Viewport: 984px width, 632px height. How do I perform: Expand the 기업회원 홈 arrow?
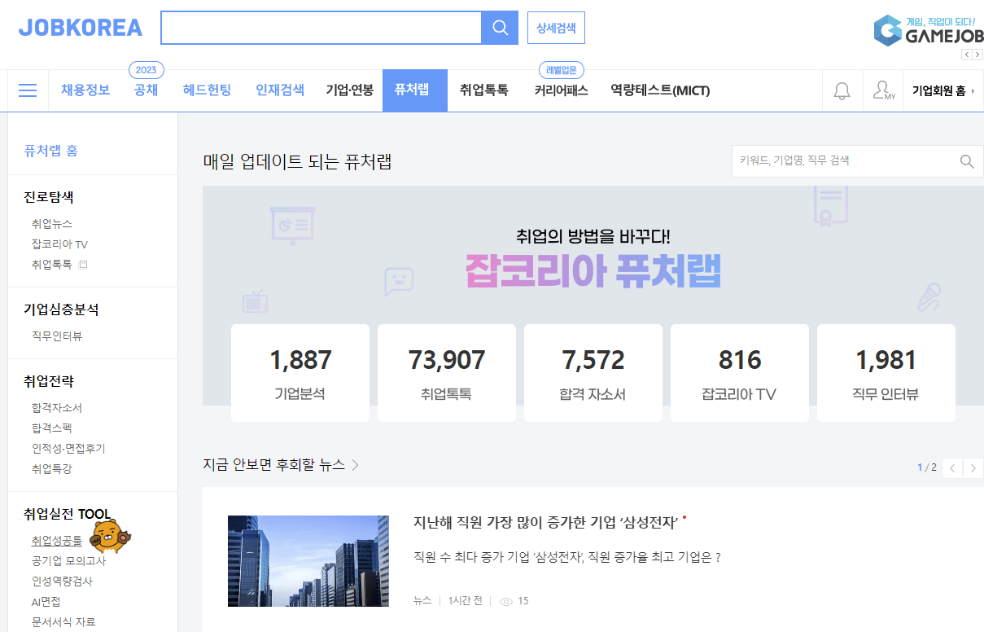tap(974, 90)
